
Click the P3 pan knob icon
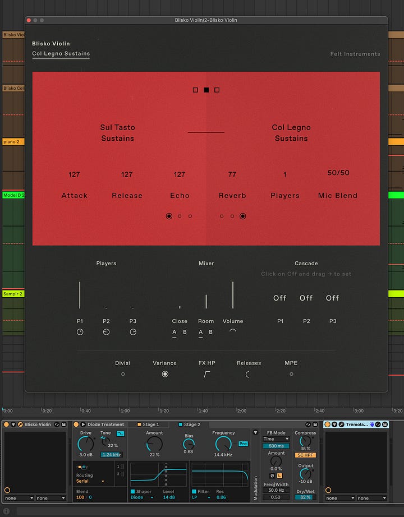coord(133,332)
